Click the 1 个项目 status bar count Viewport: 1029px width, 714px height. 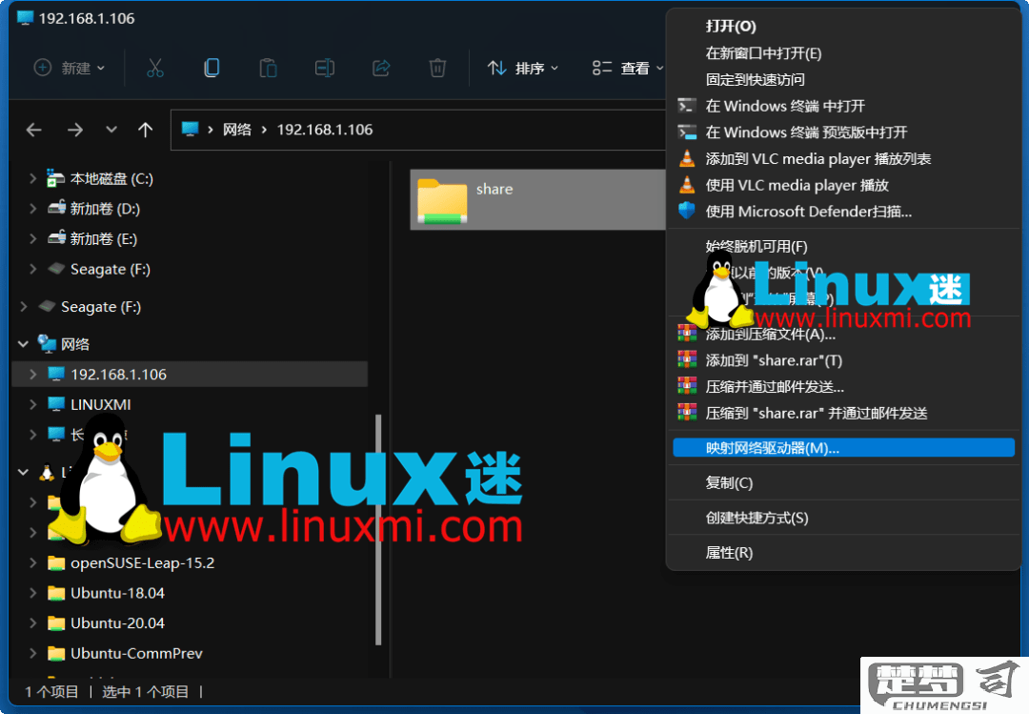(51, 692)
